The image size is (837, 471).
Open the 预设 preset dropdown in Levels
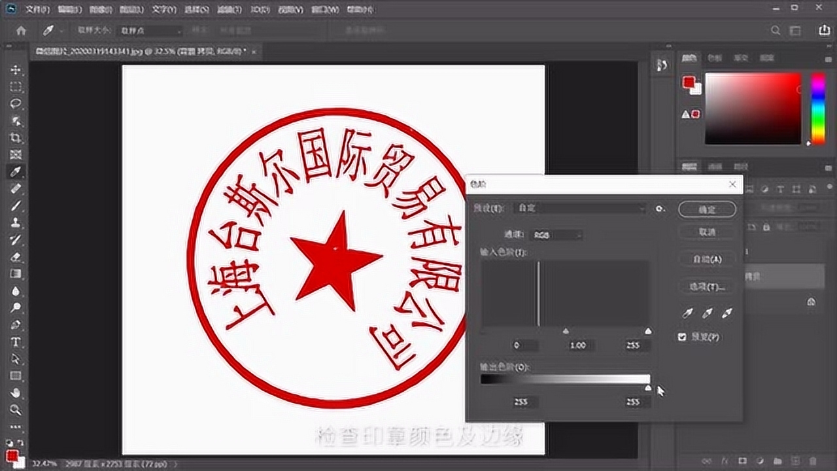tap(579, 208)
